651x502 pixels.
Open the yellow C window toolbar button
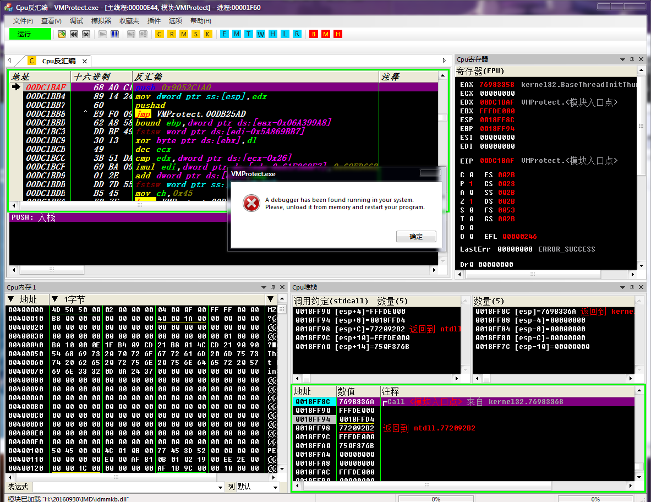[x=160, y=34]
